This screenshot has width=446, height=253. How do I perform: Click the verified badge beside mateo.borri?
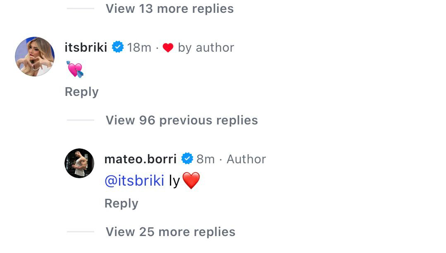click(x=187, y=159)
